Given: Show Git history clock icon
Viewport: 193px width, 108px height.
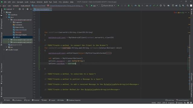Looking at the screenshot, I should coord(161,6).
